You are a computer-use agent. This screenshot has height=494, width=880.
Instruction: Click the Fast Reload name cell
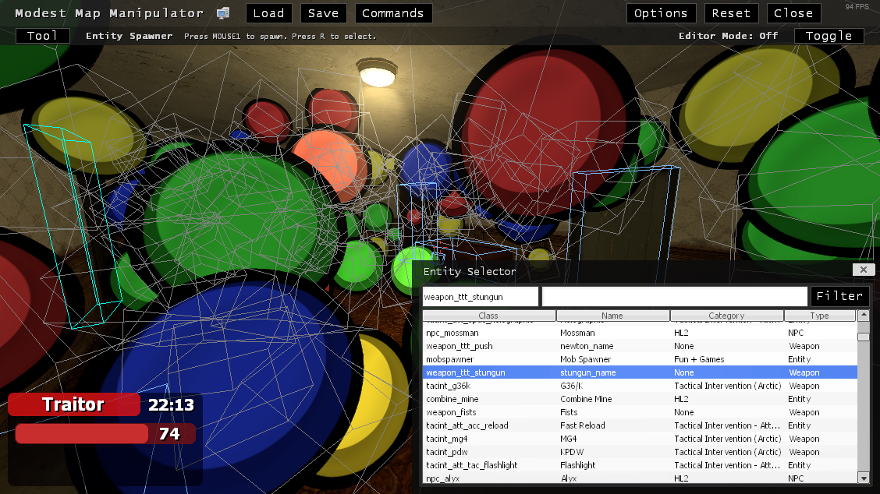pos(583,425)
